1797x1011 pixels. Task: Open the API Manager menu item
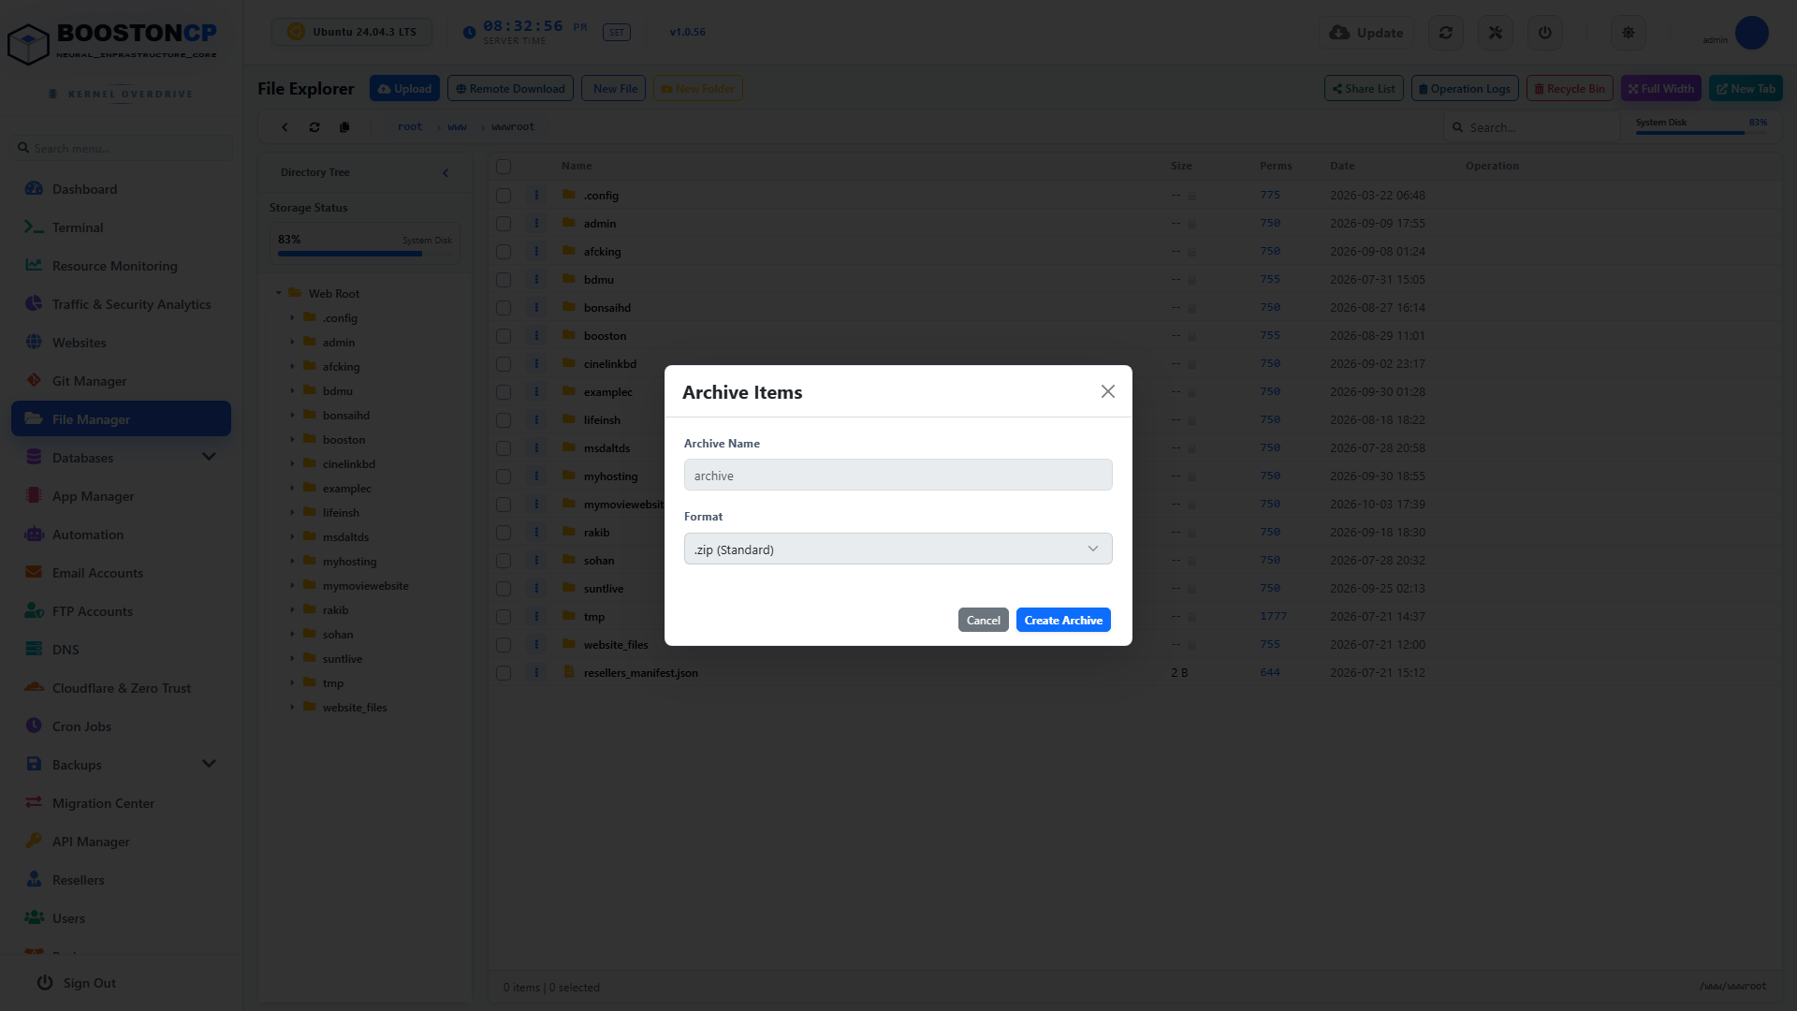pos(121,841)
